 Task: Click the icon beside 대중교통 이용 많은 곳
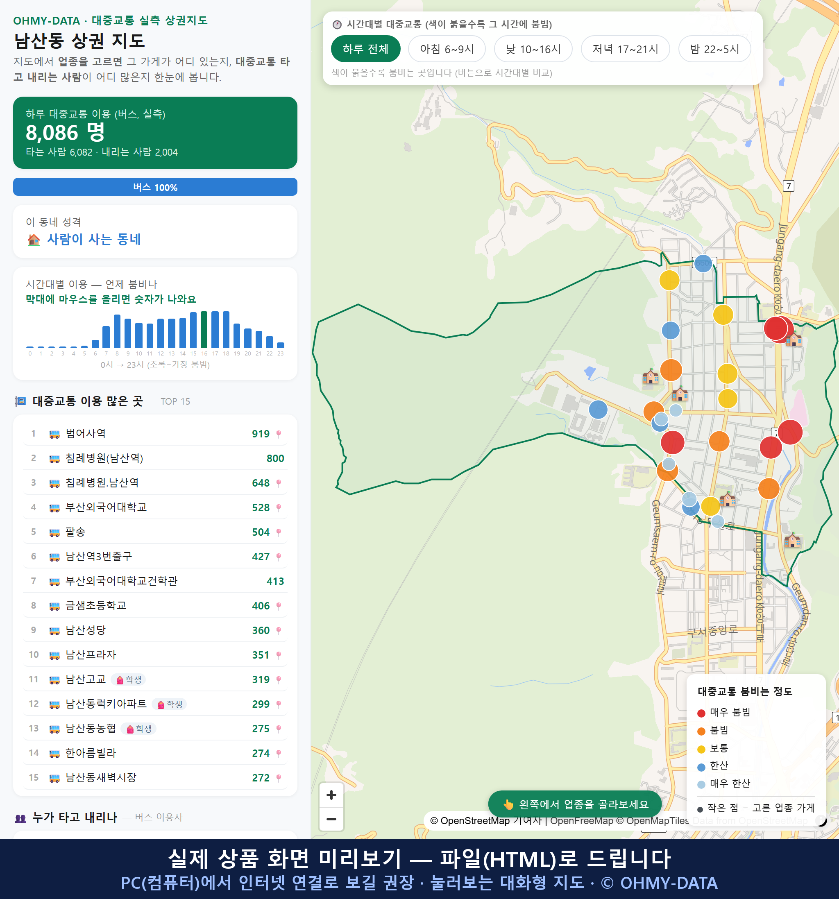[20, 401]
